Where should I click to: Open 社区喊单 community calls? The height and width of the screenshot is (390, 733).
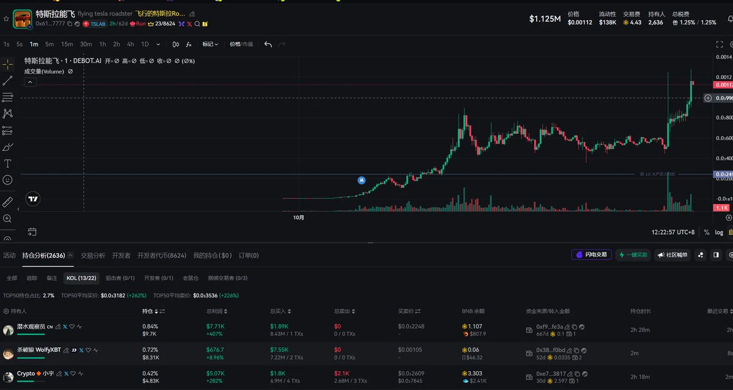click(672, 255)
